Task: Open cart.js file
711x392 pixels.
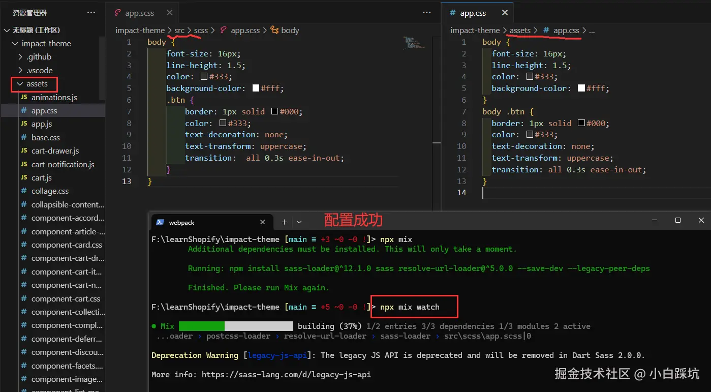Action: click(x=42, y=178)
